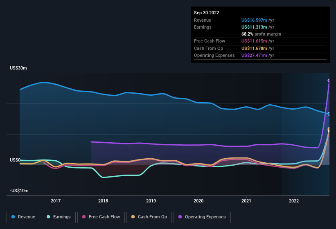Click the 2021 x-axis label
Viewport: 336px width, 229px height.
click(x=246, y=201)
